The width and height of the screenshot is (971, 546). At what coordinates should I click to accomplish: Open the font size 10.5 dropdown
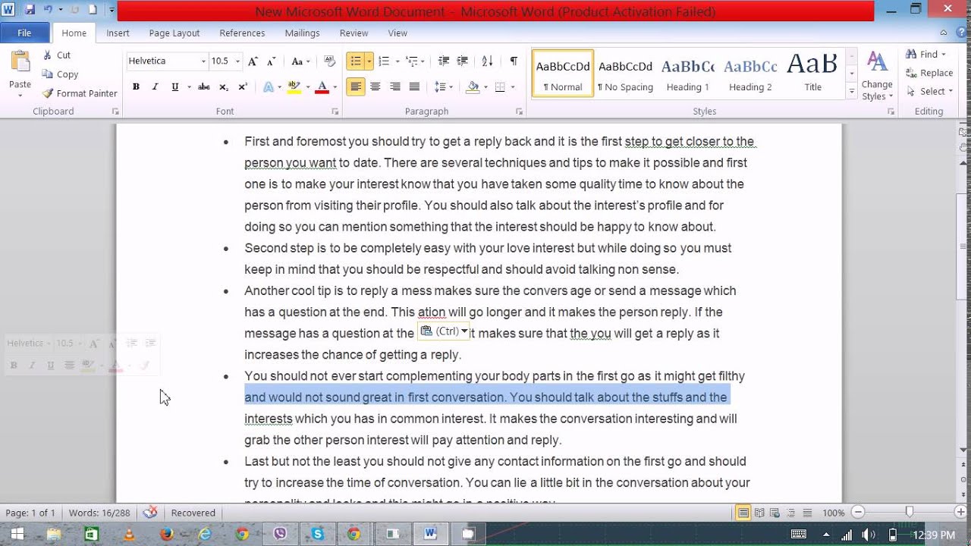click(x=237, y=61)
